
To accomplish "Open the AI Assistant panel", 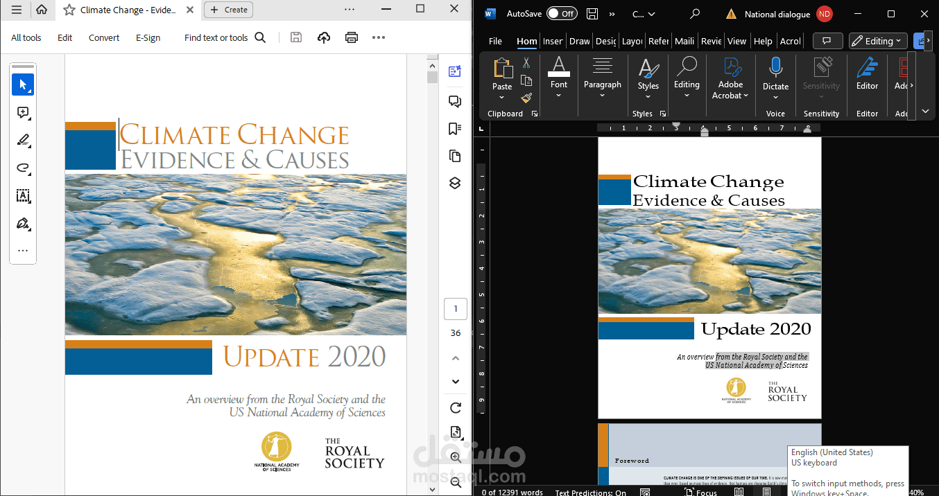I will click(454, 71).
